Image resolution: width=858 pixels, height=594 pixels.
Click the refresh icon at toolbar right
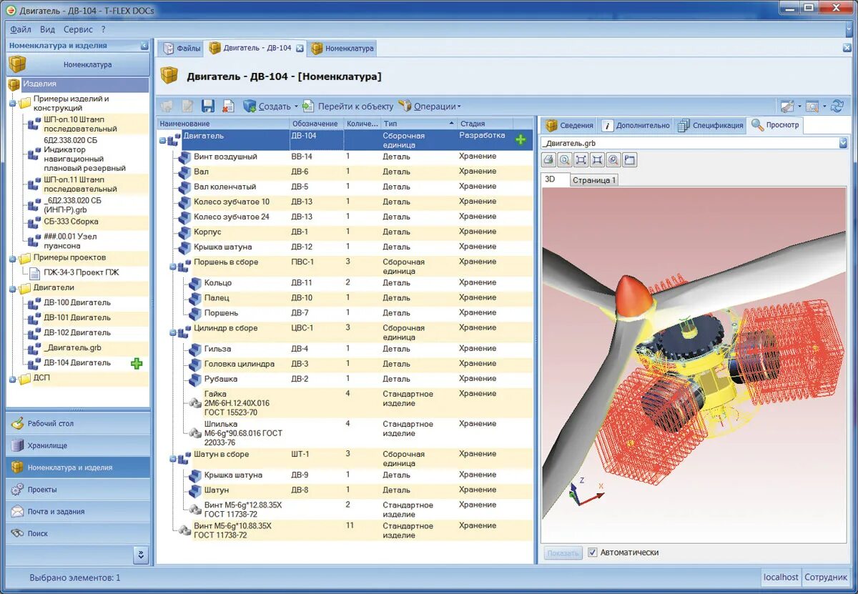[x=837, y=106]
